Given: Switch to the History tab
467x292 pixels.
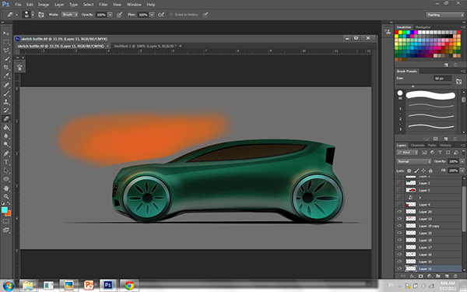Looking at the screenshot, I should click(445, 146).
